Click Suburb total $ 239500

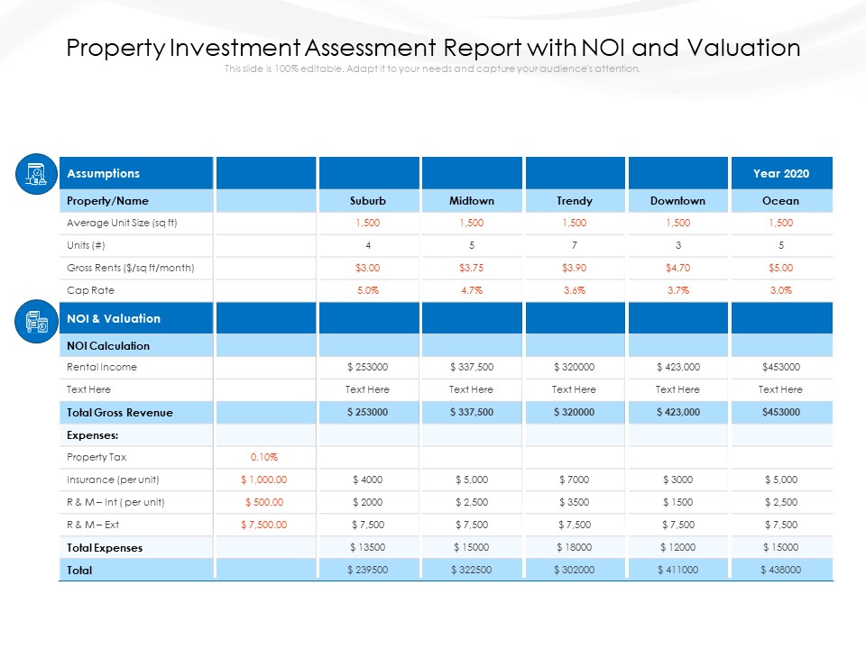[368, 570]
